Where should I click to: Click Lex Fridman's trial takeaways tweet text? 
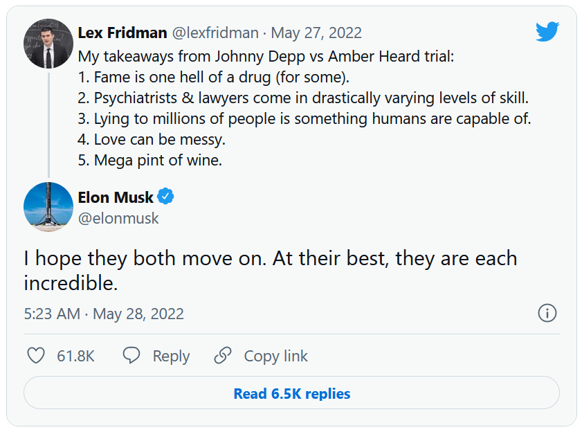point(304,107)
